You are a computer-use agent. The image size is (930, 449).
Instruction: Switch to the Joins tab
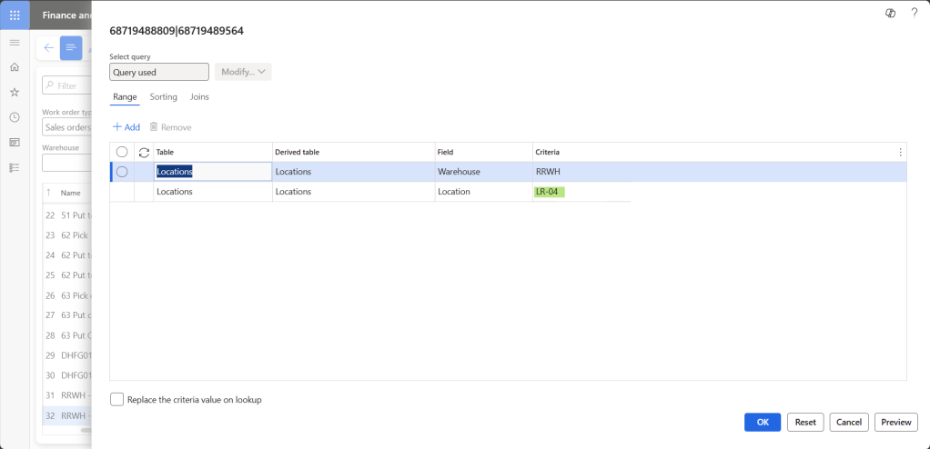coord(199,96)
